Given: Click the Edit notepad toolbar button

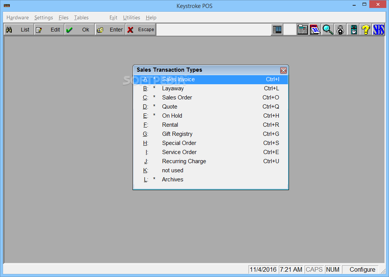Looking at the screenshot, I should pos(49,30).
